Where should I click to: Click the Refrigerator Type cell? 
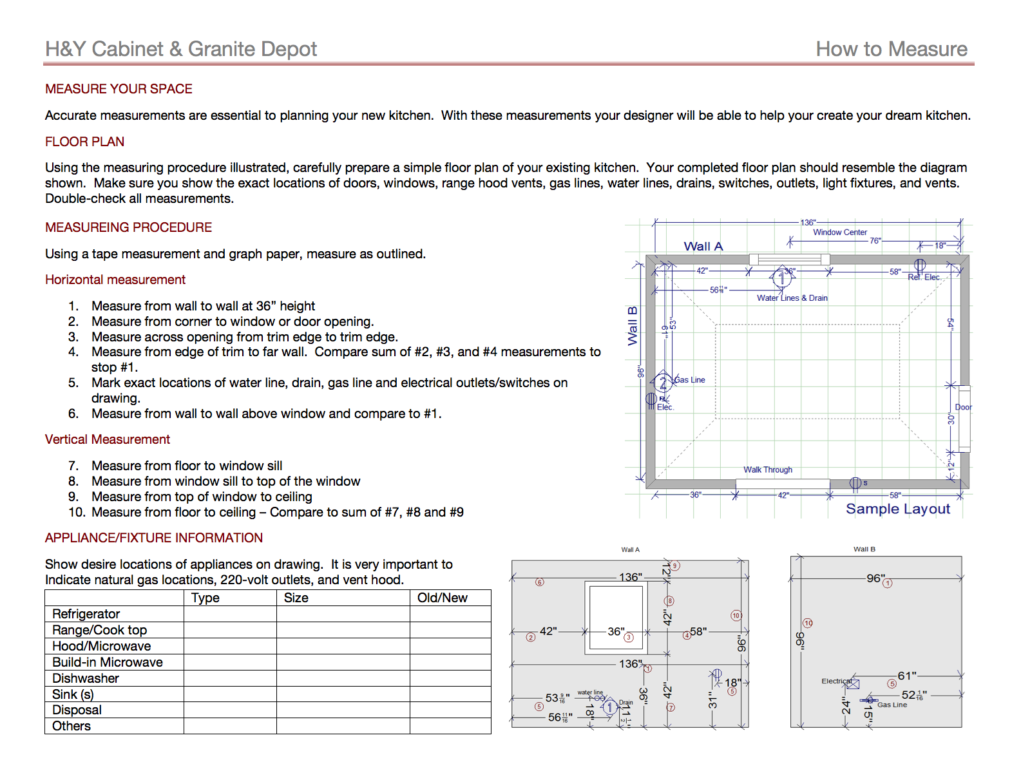230,614
